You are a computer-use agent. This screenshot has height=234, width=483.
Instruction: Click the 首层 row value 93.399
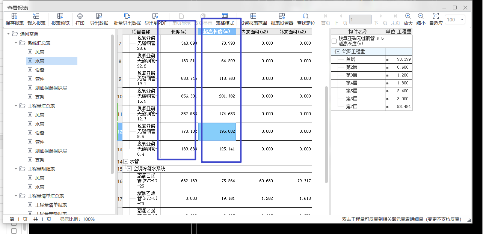[404, 60]
